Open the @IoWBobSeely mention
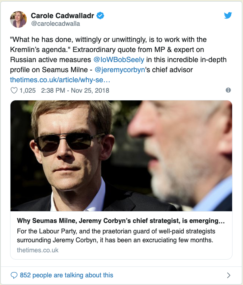 coord(119,60)
